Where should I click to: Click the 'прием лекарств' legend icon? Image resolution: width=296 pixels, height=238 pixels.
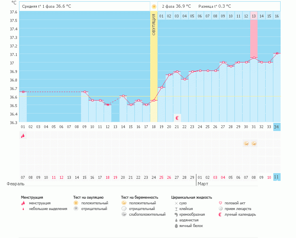click(x=221, y=208)
